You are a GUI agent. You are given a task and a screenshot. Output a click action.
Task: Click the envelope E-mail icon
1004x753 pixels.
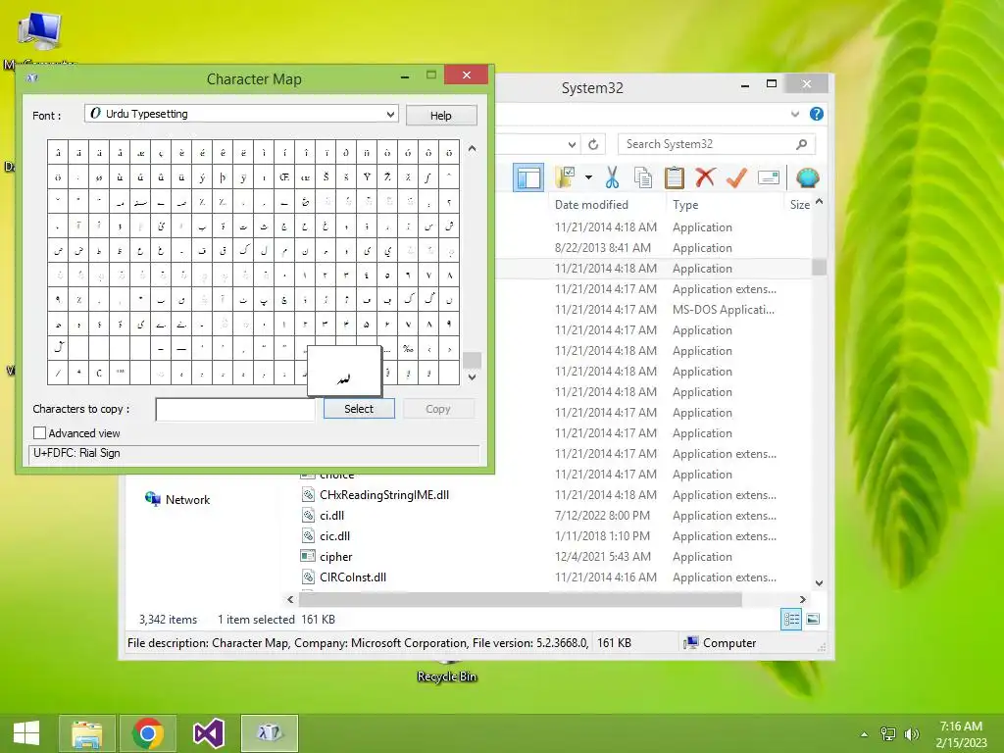click(x=768, y=177)
